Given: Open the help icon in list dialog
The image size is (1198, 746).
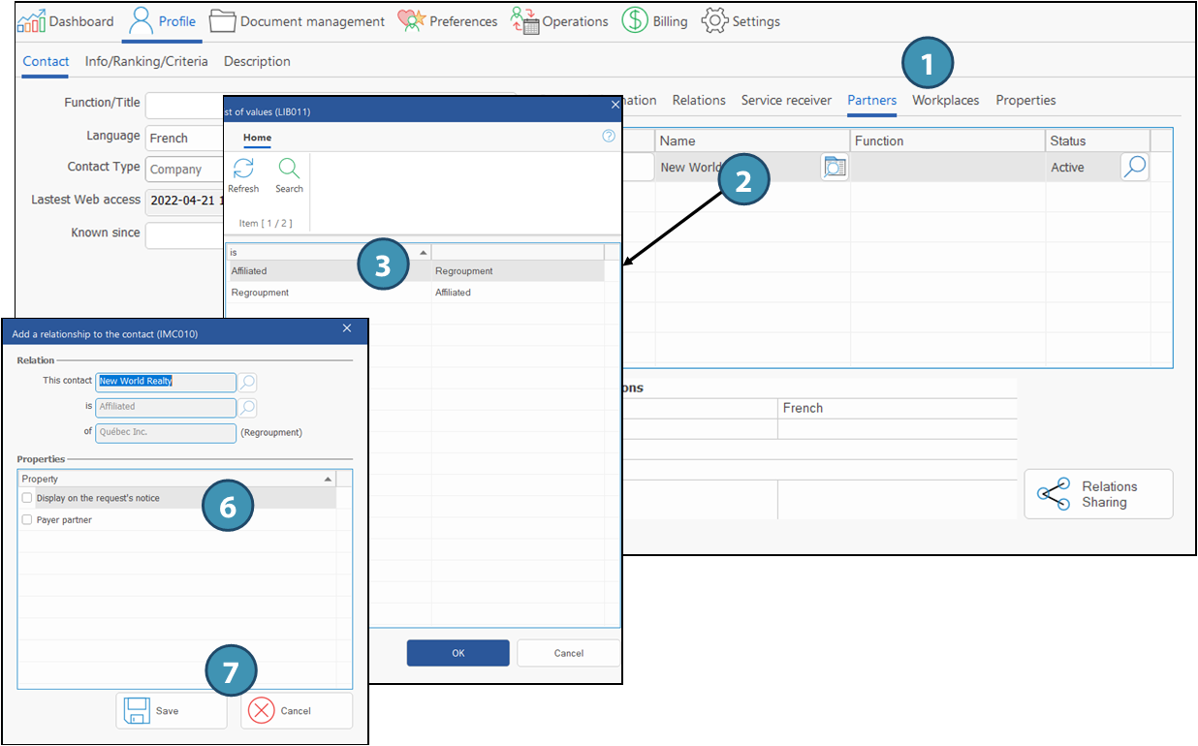Looking at the screenshot, I should (609, 137).
